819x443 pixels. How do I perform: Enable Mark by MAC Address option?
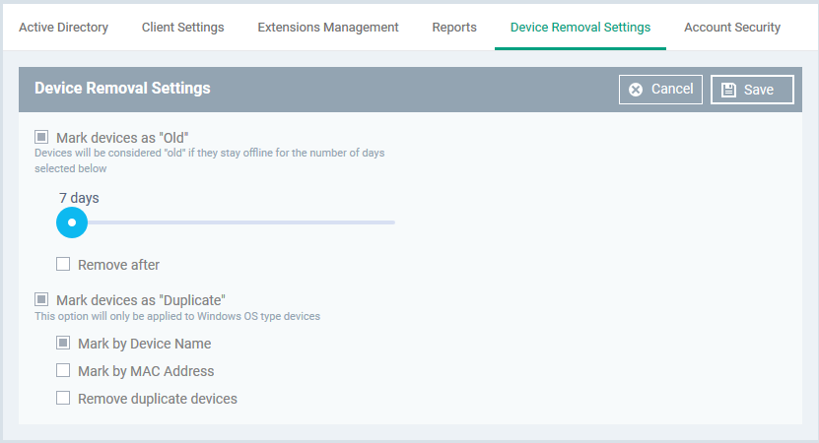[x=63, y=370]
